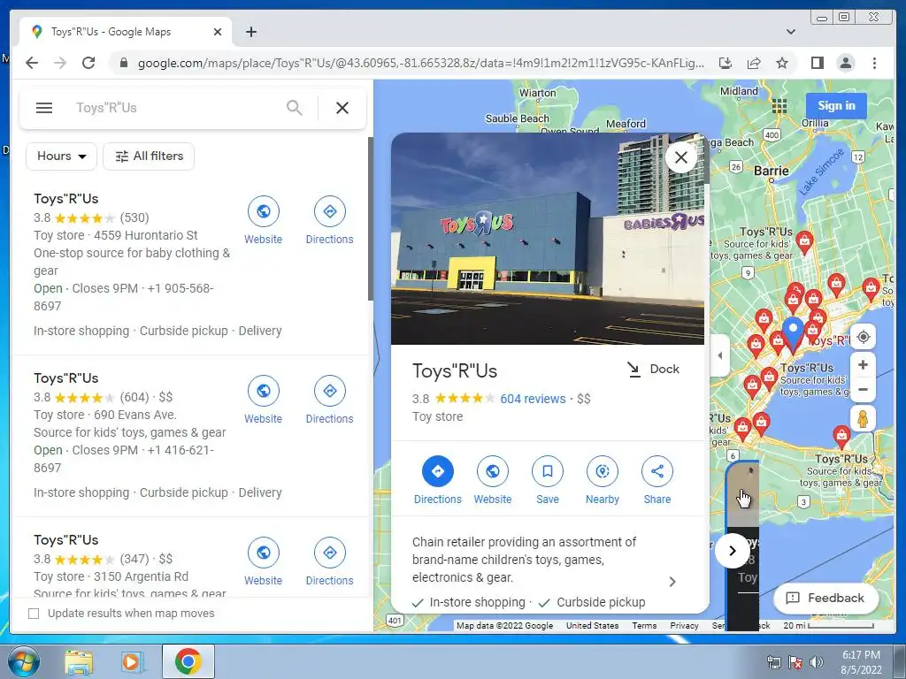
Task: Open a new Chrome tab
Action: 250,32
